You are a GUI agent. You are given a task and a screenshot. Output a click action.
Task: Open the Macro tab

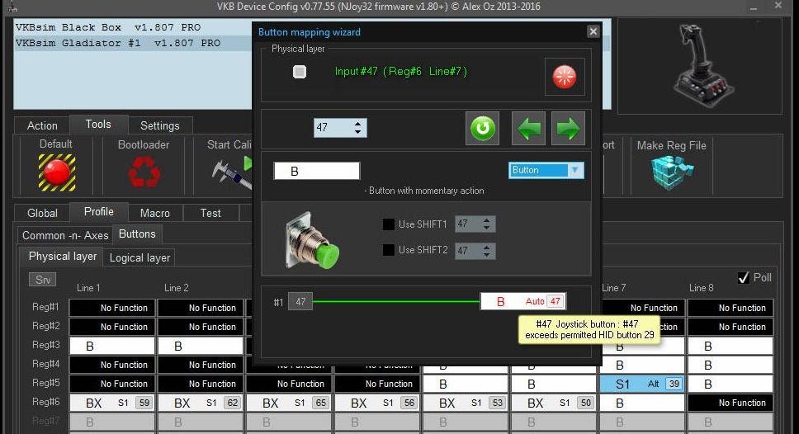tap(155, 213)
